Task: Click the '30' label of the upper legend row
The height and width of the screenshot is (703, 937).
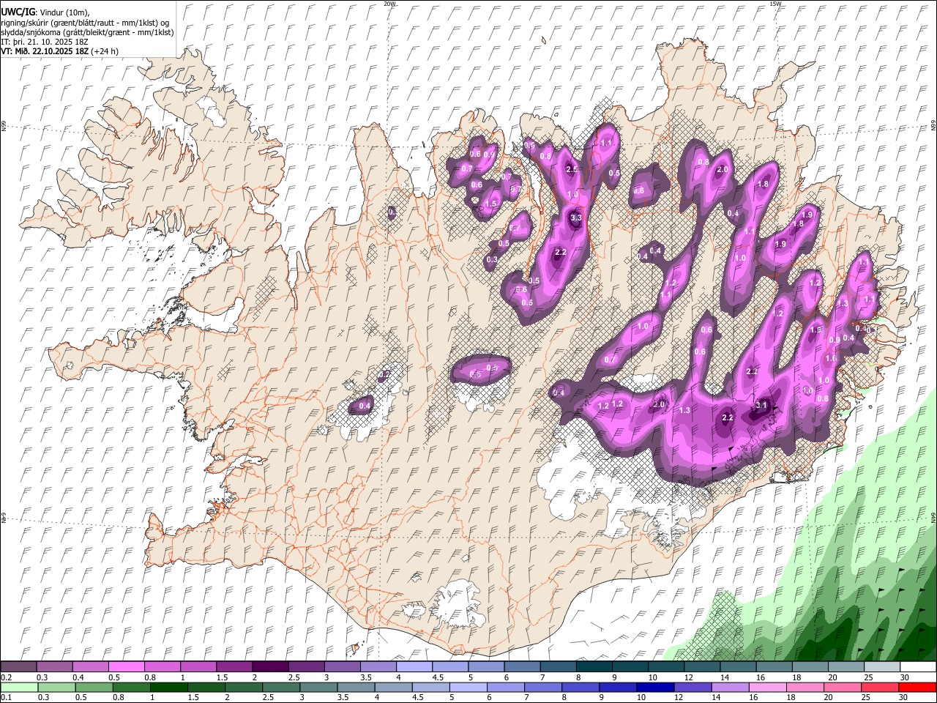Action: [904, 677]
